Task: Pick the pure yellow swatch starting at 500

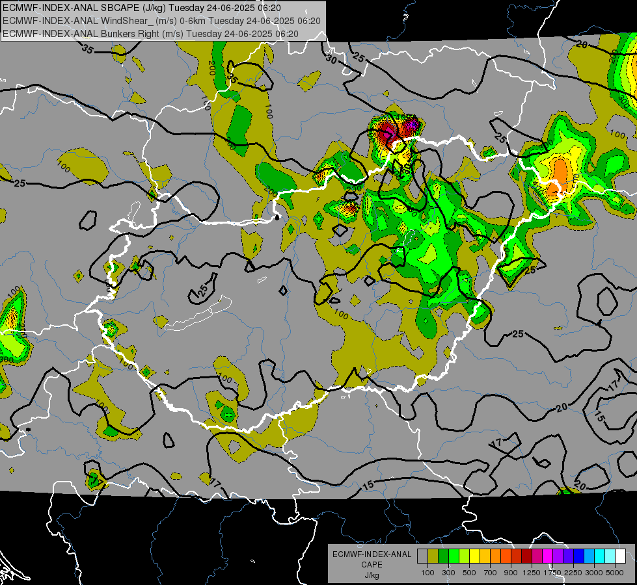Action: coord(474,556)
